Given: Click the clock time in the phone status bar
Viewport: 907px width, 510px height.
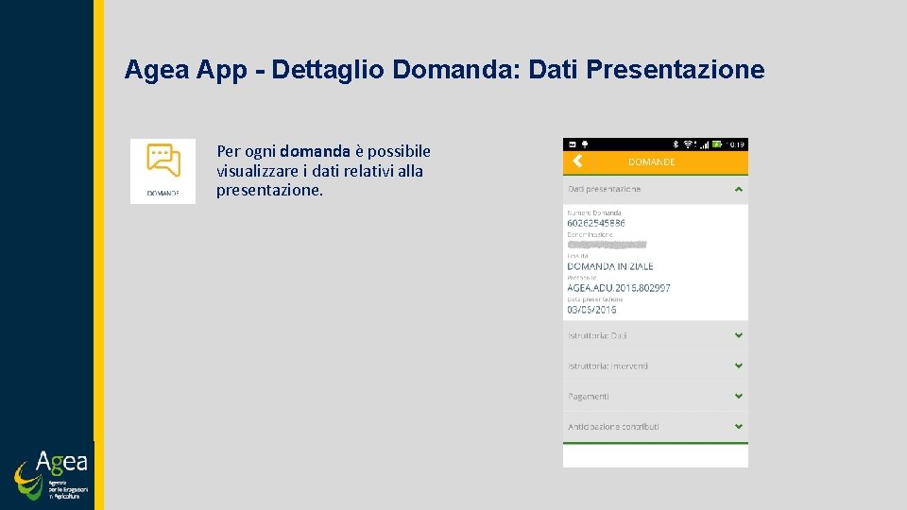Looking at the screenshot, I should (736, 144).
